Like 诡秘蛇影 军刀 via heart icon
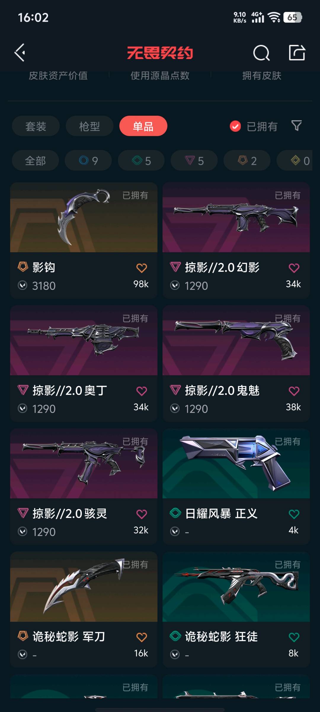 pos(142,637)
